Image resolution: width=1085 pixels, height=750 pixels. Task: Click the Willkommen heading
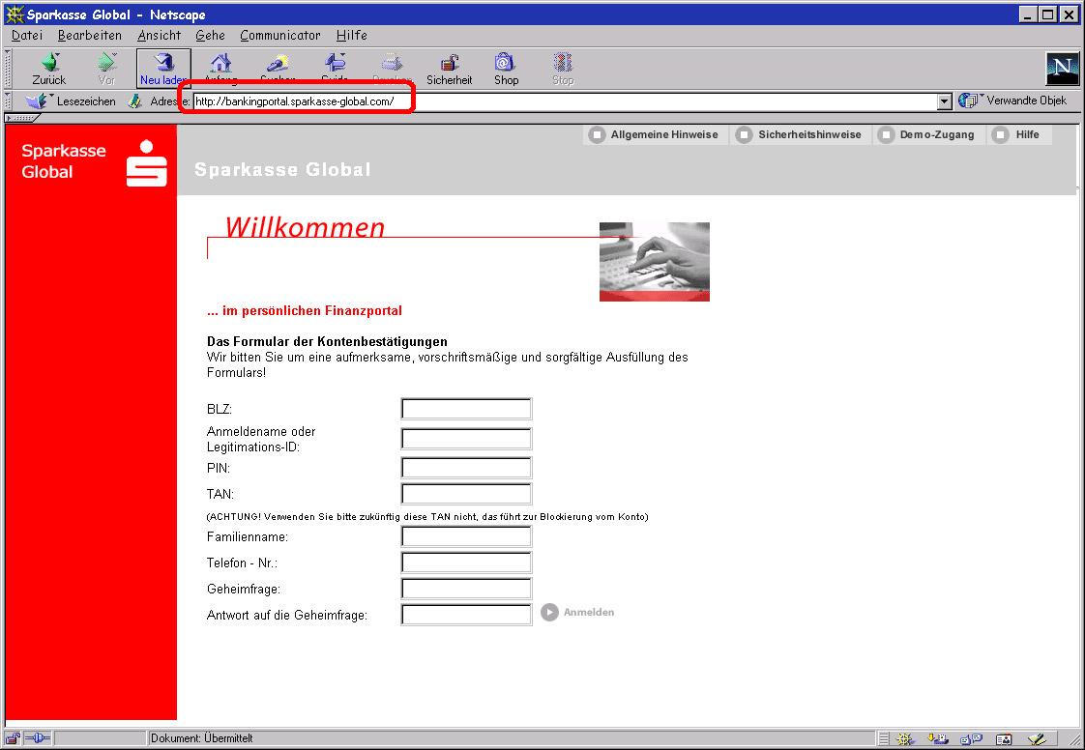(305, 228)
